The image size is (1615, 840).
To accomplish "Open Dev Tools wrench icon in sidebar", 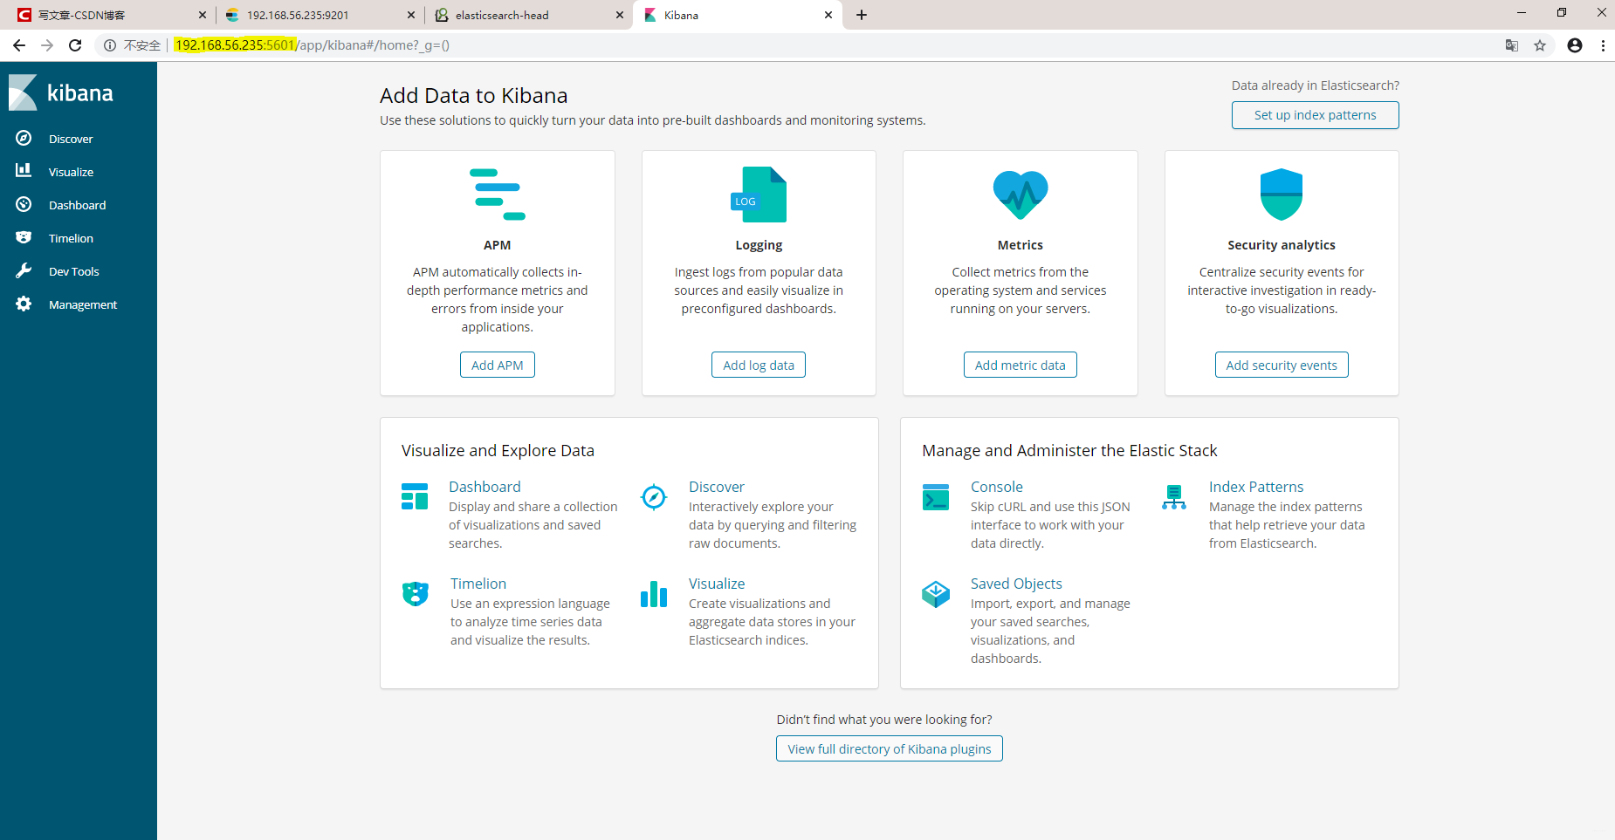I will (x=24, y=270).
